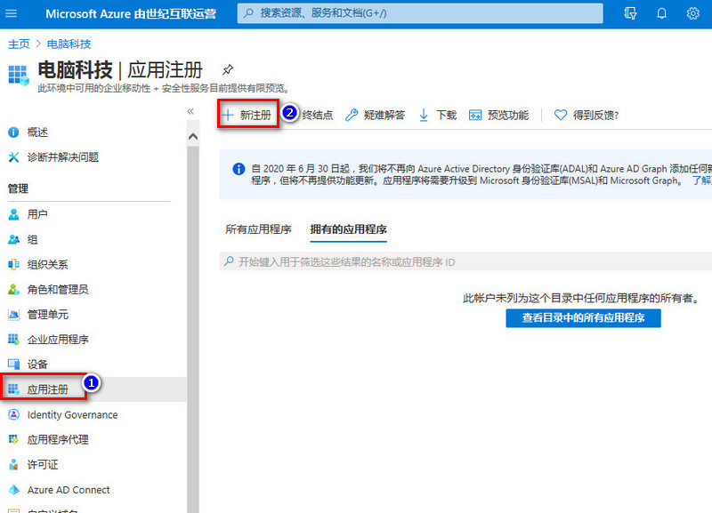Click the application name filter box
The image size is (712, 513).
(x=465, y=261)
